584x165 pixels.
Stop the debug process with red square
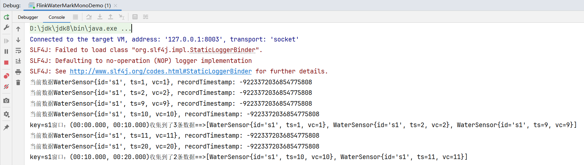click(x=6, y=63)
